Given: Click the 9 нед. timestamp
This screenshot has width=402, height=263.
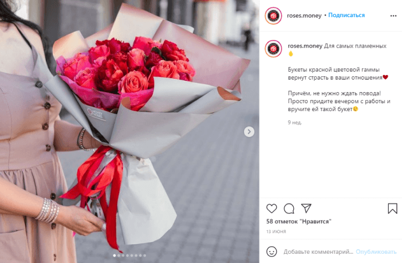Looking at the screenshot, I should pos(294,123).
